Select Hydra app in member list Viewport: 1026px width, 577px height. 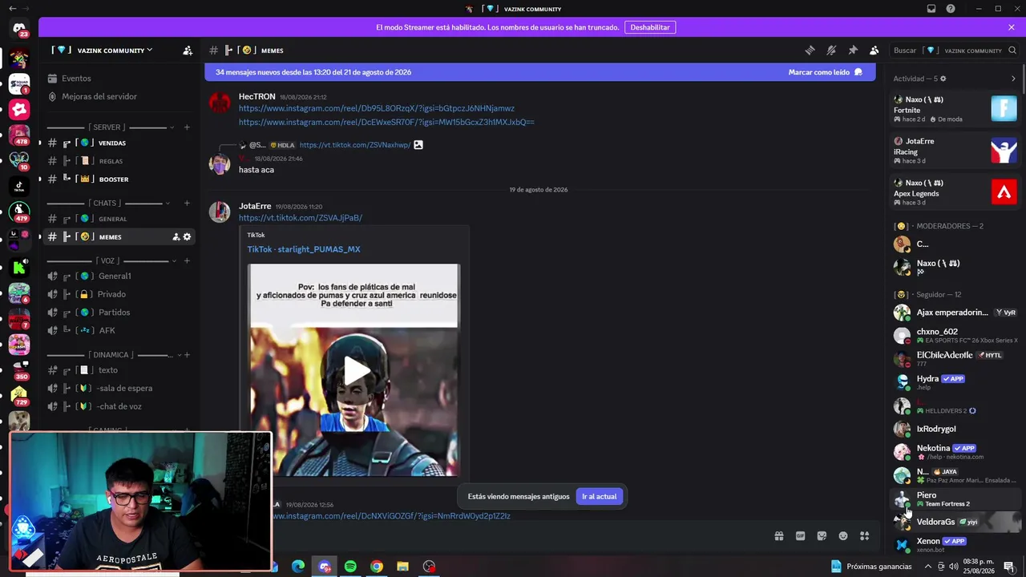pyautogui.click(x=955, y=382)
